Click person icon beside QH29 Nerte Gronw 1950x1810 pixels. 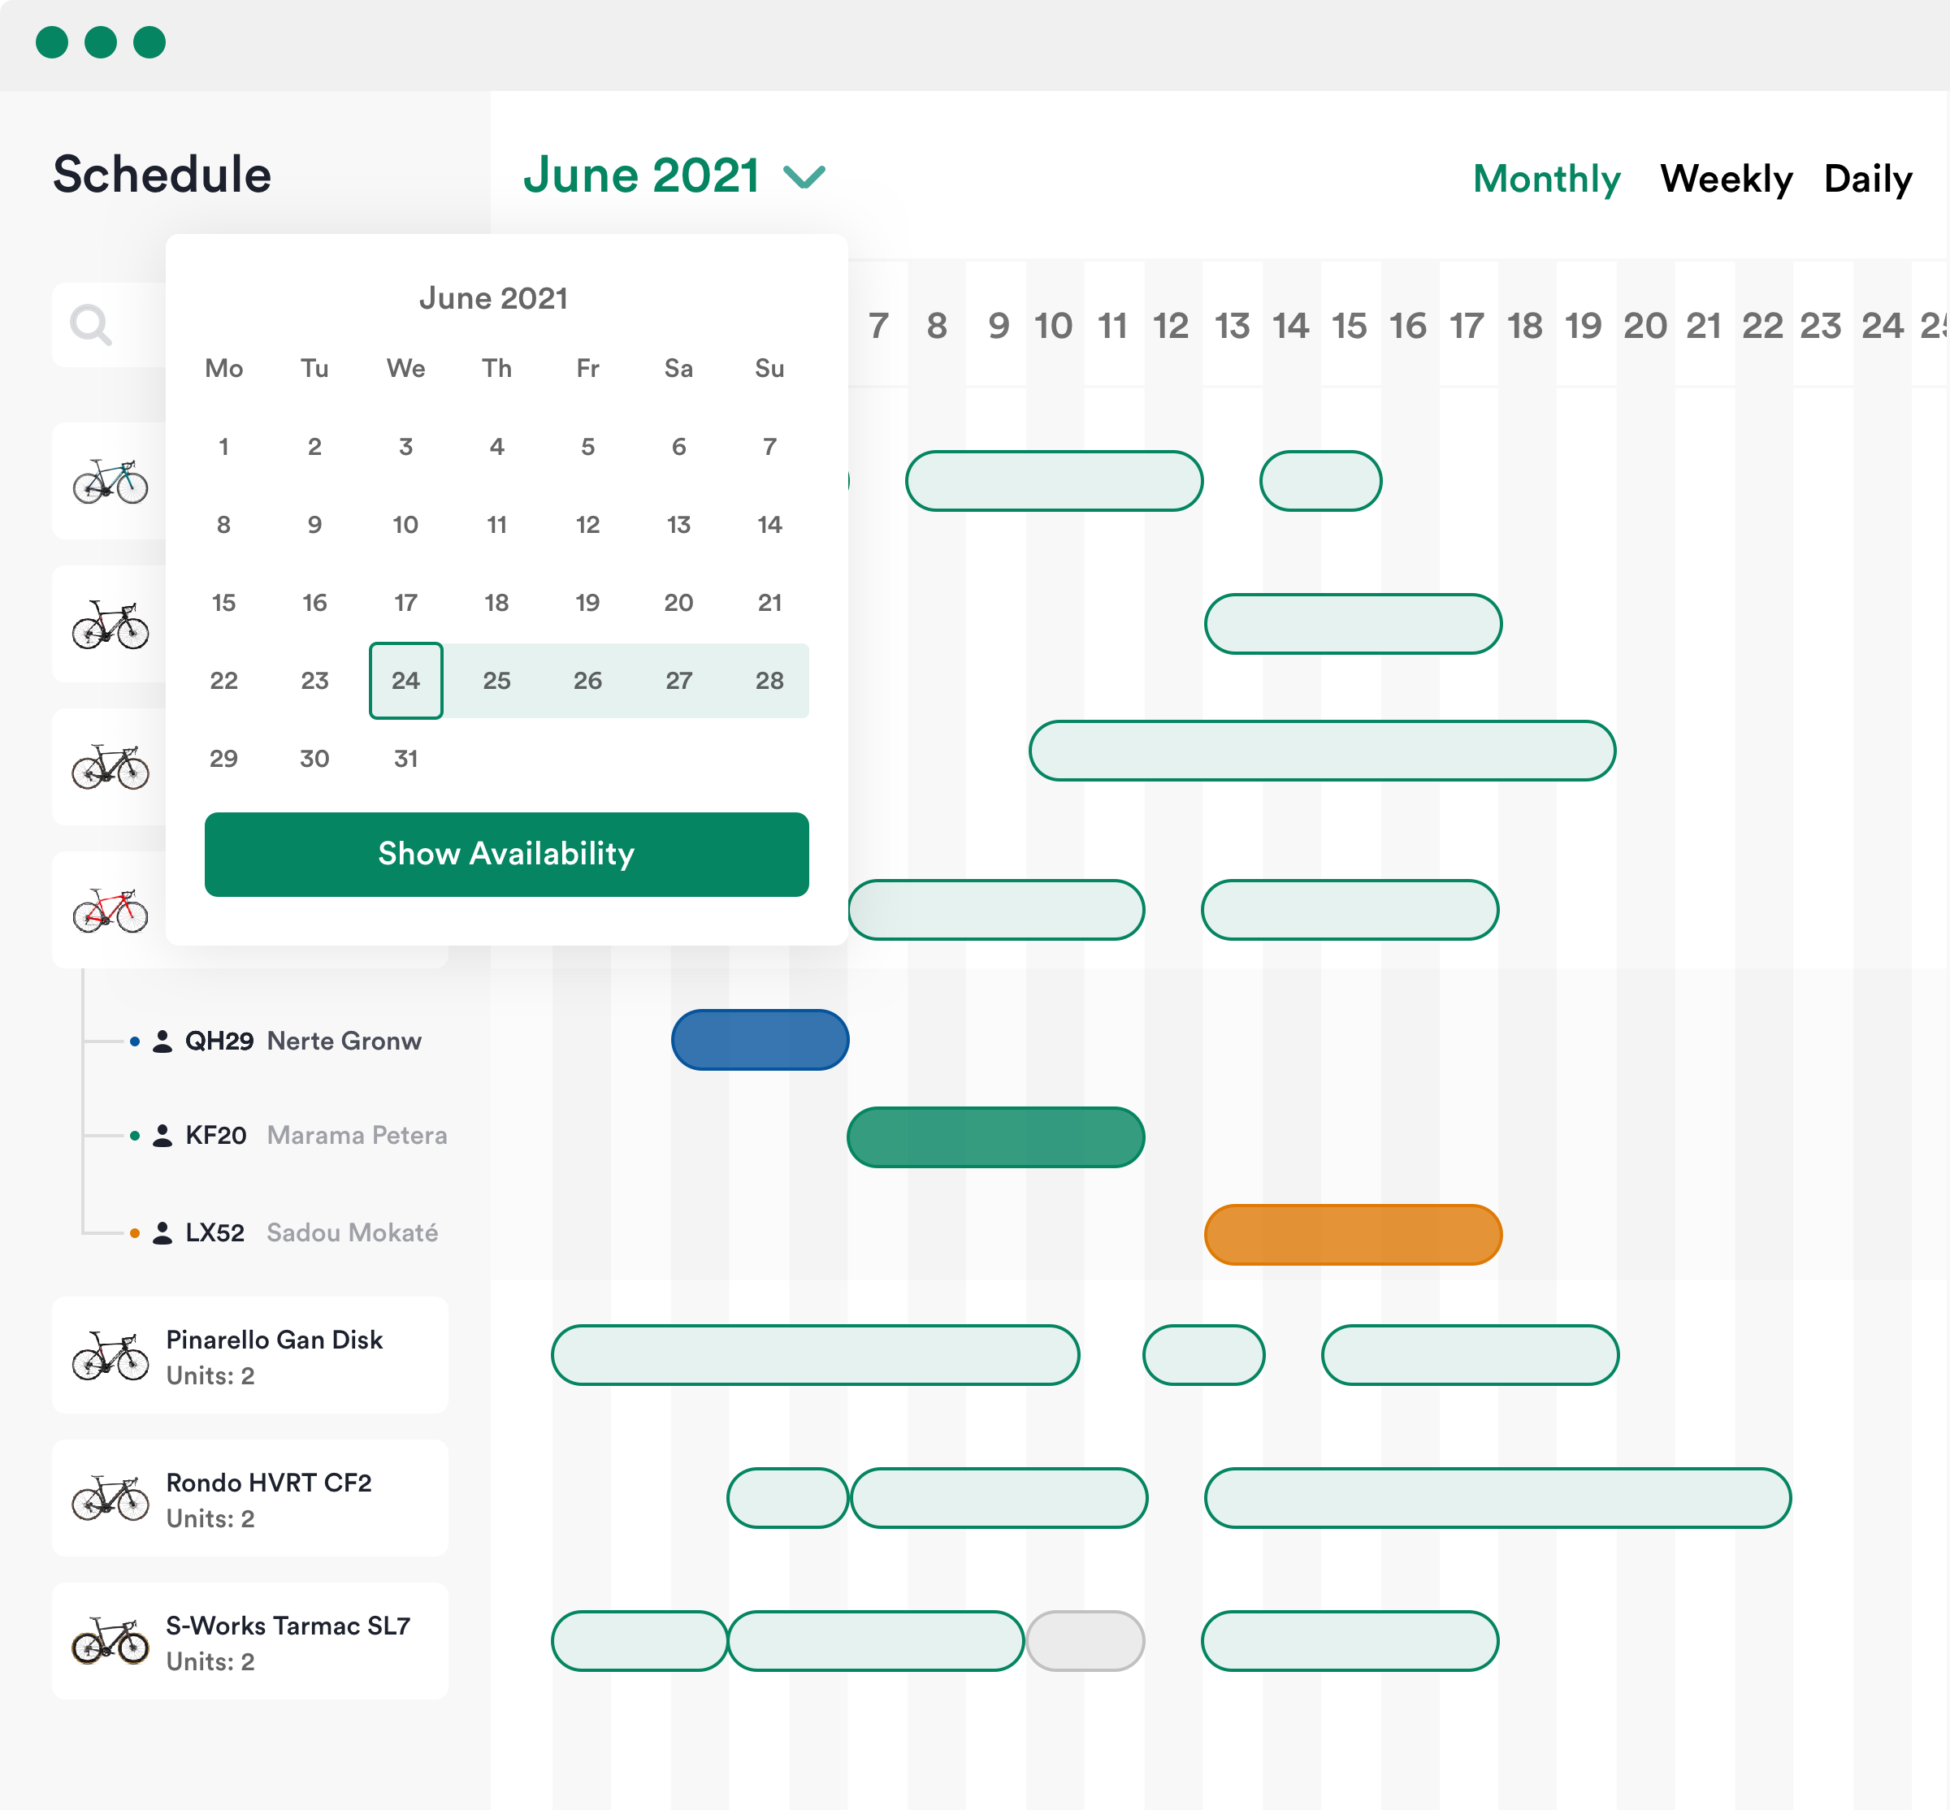162,1041
